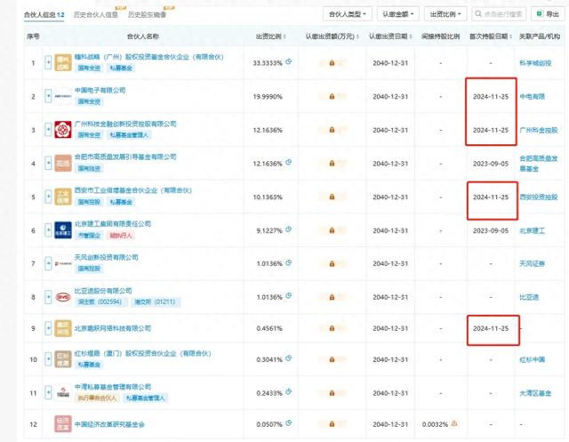Open the 中国电子有限公司 company link
Screen dimensions: 569x442
pos(100,90)
